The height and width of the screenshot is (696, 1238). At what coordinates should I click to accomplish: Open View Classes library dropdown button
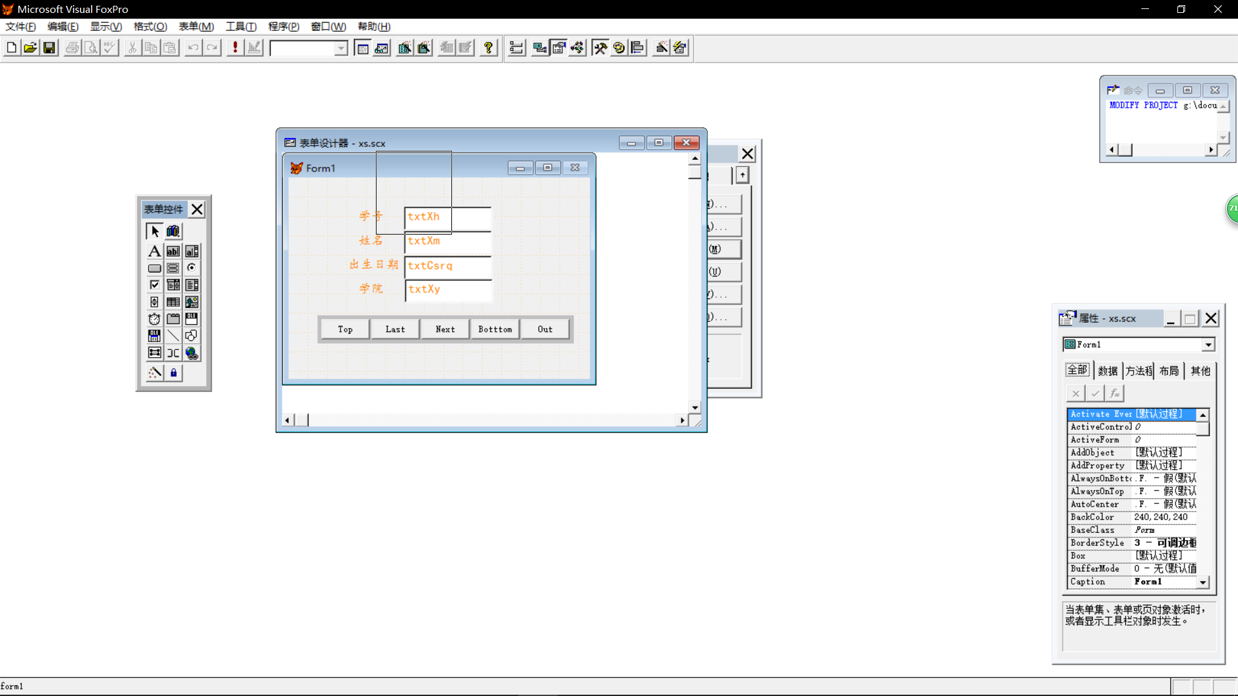tap(173, 231)
